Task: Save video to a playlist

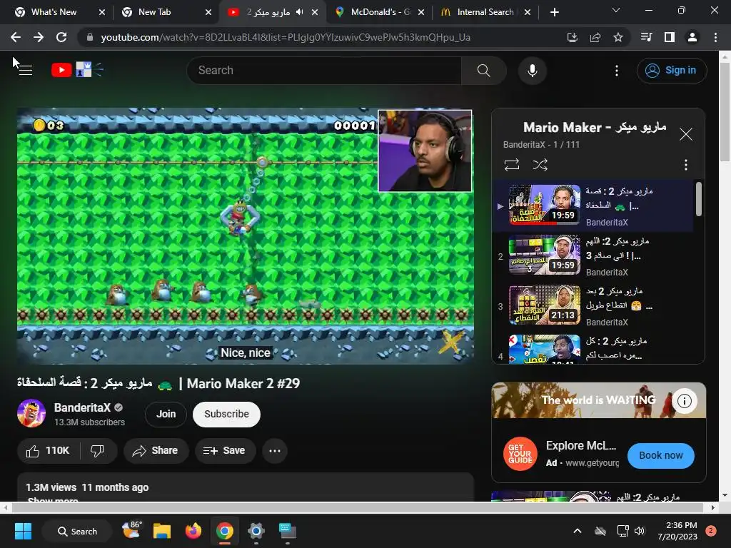Action: pos(225,451)
